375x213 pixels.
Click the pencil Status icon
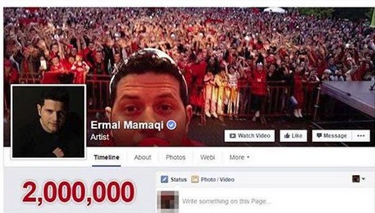164,179
